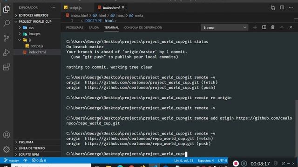This screenshot has width=298, height=167.
Task: Click the recorder pop-out icon beside the timer
Action: pyautogui.click(x=284, y=163)
